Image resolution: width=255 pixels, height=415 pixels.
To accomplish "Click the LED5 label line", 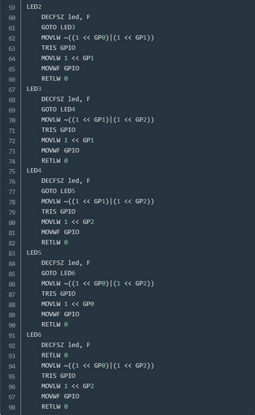I will pyautogui.click(x=34, y=253).
